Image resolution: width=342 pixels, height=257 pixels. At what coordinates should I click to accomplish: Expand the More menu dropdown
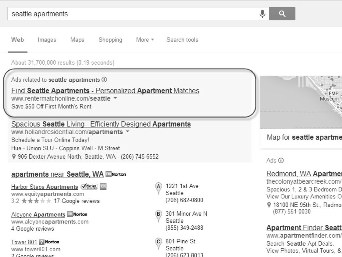click(145, 40)
